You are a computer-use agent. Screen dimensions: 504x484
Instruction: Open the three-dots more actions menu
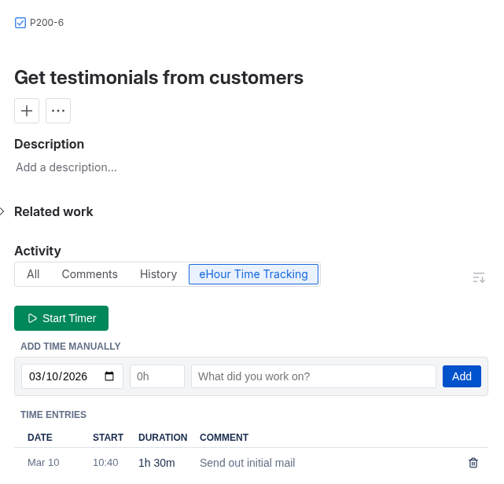click(58, 111)
